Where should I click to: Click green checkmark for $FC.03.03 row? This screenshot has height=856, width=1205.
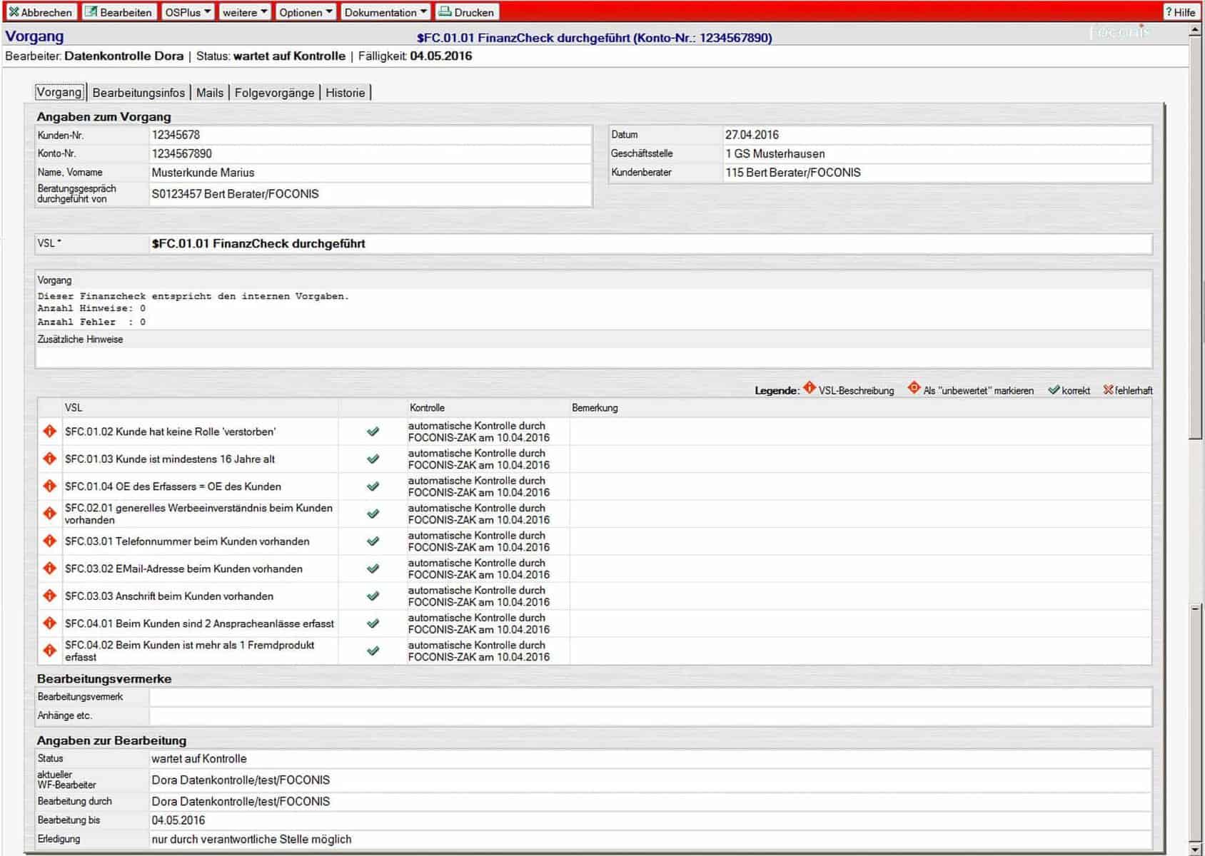(x=373, y=596)
